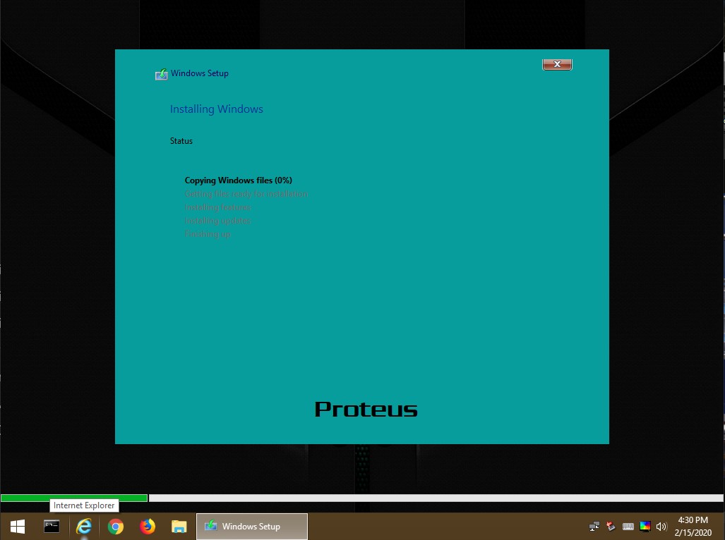Select the Windows Setup taskbar button
The width and height of the screenshot is (725, 540).
251,527
